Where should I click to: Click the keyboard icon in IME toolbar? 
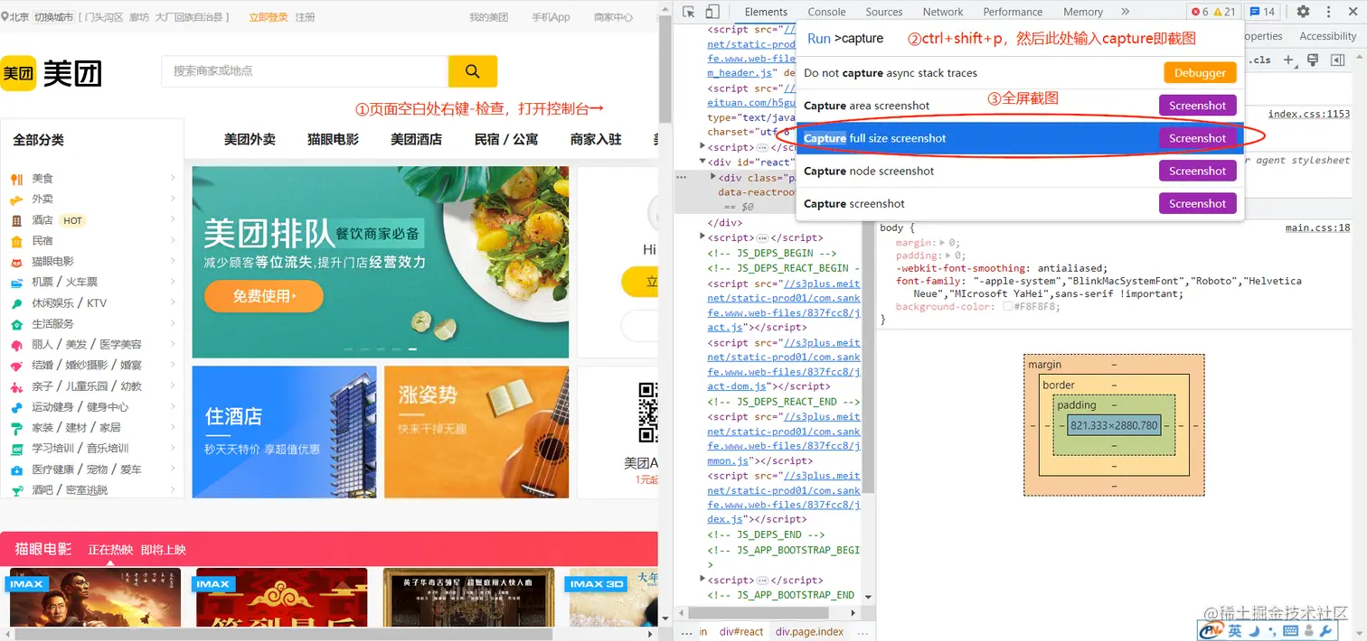[x=1290, y=631]
